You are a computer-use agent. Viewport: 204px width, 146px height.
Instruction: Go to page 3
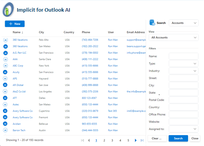(112, 141)
